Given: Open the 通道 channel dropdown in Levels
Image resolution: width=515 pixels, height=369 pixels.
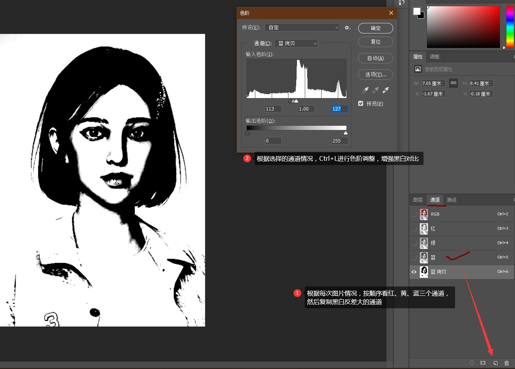Looking at the screenshot, I should (296, 44).
